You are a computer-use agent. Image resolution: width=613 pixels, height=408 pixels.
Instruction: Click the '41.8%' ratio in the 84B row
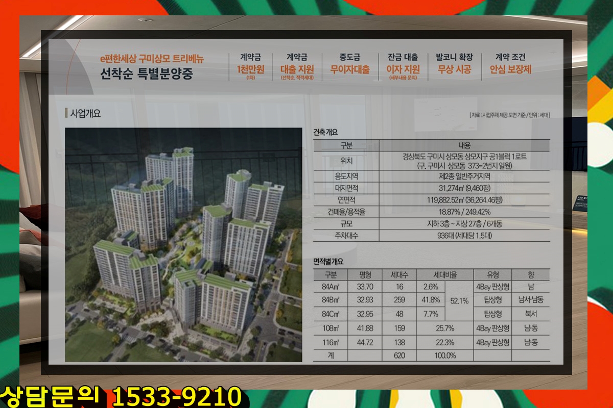click(x=431, y=300)
